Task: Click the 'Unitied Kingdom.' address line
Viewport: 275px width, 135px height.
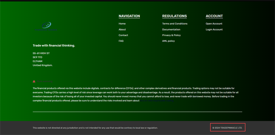Action: [x=43, y=65]
